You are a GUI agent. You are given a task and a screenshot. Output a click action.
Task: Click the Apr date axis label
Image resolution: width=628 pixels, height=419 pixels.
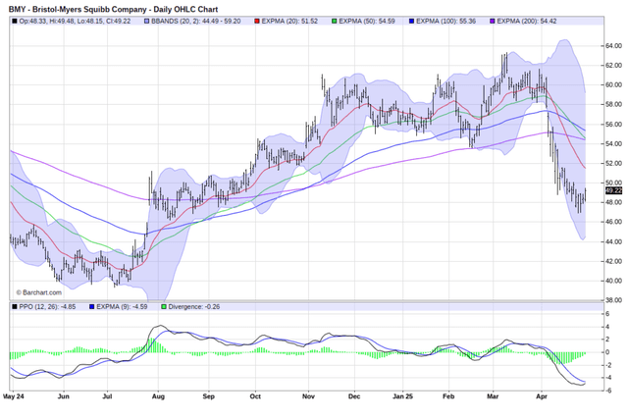[x=542, y=396]
